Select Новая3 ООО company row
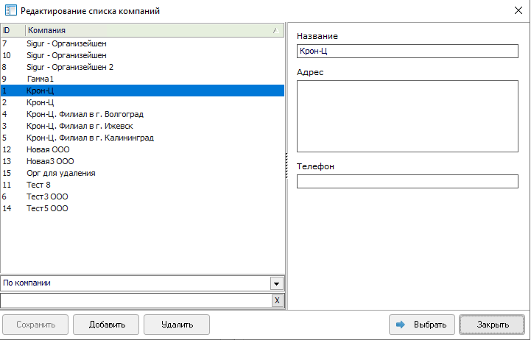The image size is (531, 340). tap(50, 161)
